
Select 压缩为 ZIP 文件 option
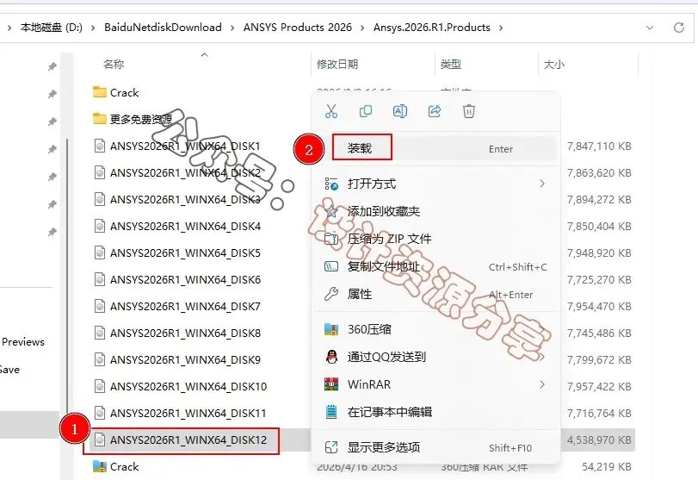pos(436,239)
